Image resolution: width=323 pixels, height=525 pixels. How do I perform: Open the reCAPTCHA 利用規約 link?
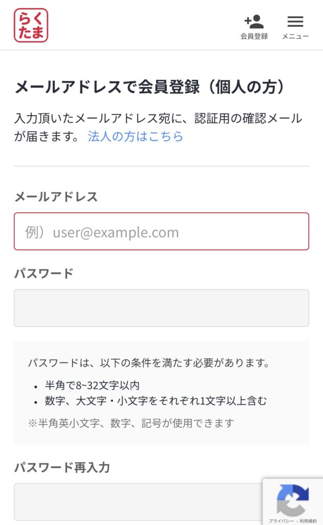[308, 521]
